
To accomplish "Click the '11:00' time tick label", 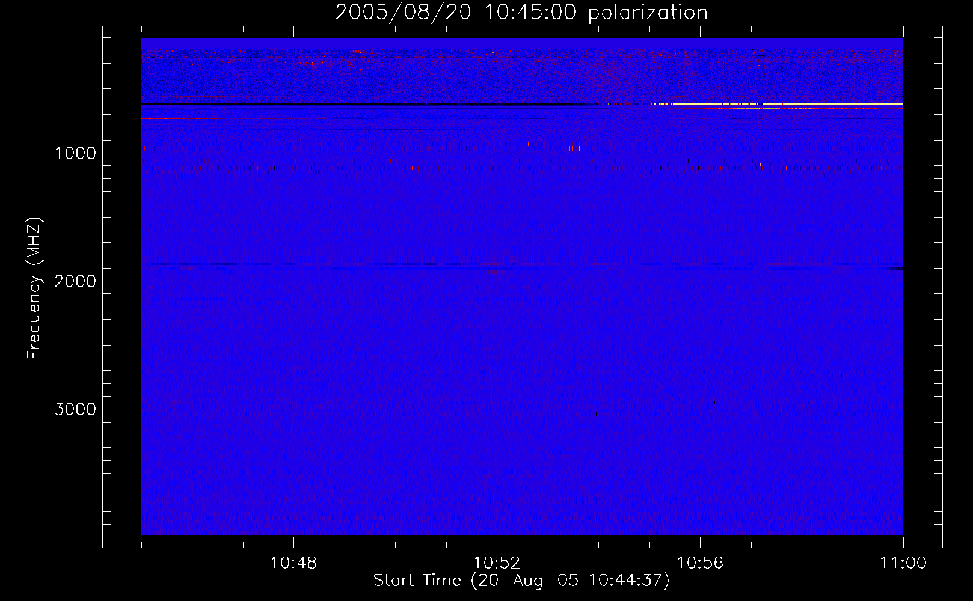I will 903,563.
